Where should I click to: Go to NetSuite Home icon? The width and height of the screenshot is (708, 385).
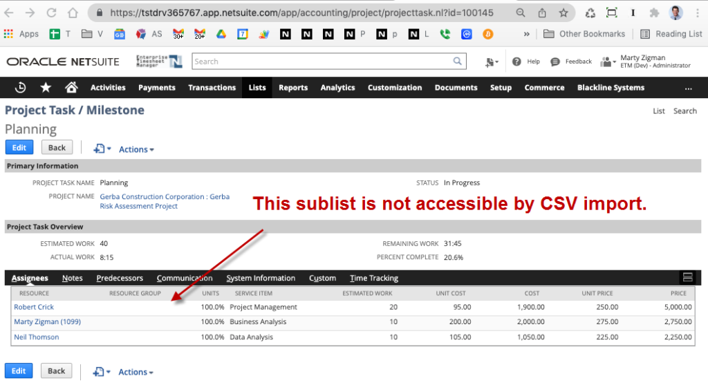(71, 87)
